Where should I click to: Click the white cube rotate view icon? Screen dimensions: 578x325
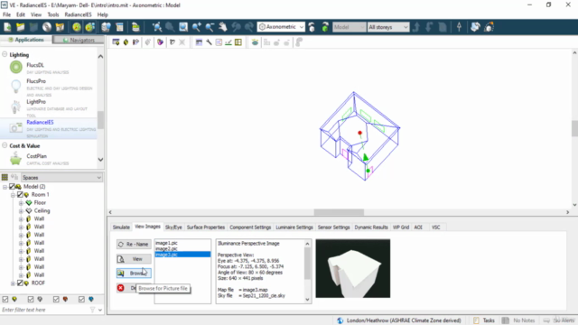point(312,27)
